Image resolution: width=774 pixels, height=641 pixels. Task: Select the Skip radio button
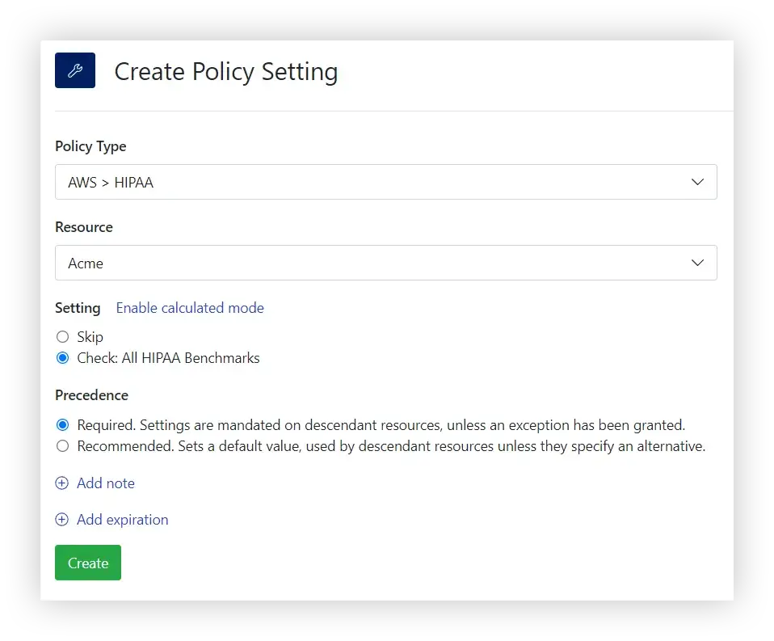click(x=63, y=337)
